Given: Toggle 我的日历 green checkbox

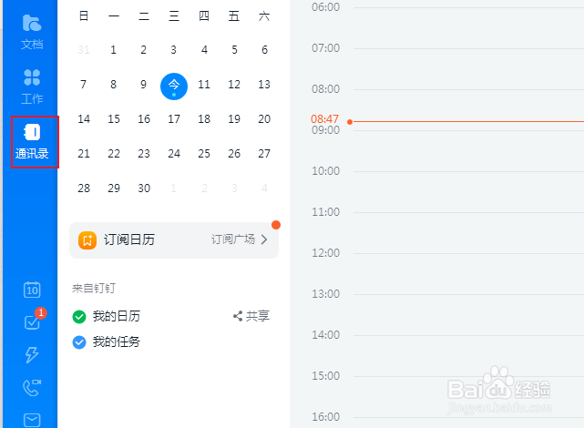Looking at the screenshot, I should click(79, 317).
